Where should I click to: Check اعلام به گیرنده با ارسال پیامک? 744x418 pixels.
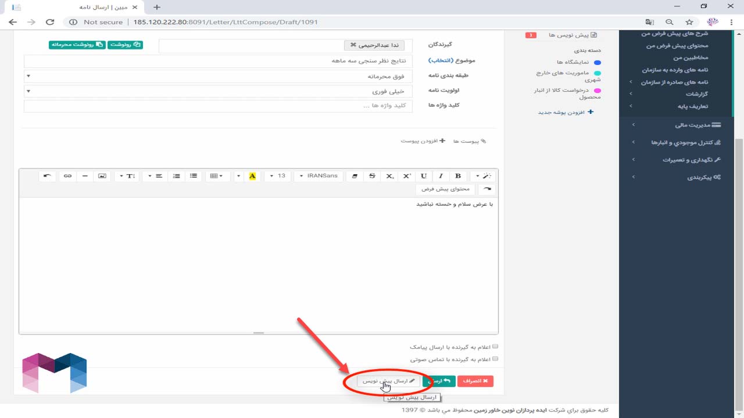pyautogui.click(x=495, y=347)
